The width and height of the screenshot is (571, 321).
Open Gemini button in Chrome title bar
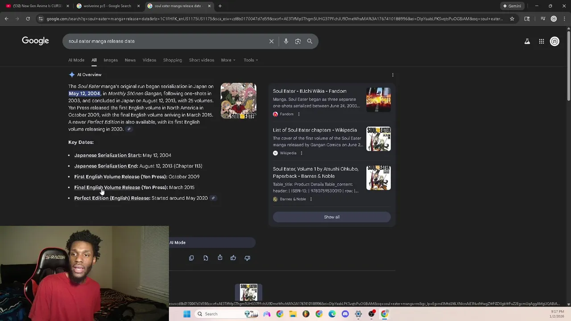click(x=512, y=6)
